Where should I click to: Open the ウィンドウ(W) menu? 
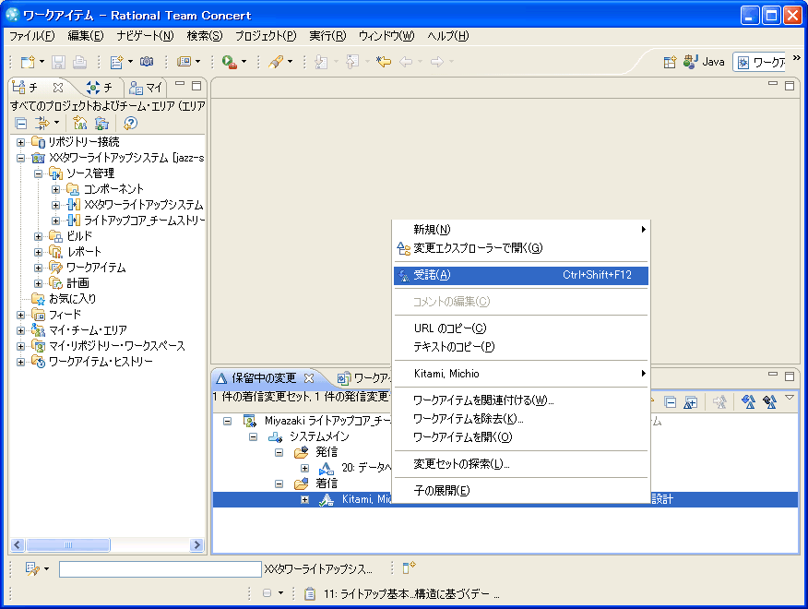(386, 36)
